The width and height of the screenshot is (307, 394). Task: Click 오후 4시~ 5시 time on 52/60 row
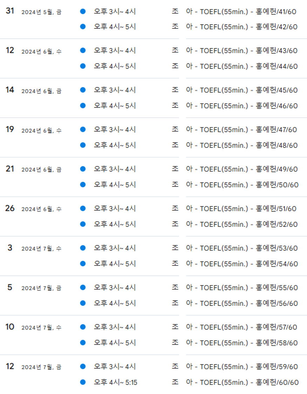(115, 224)
